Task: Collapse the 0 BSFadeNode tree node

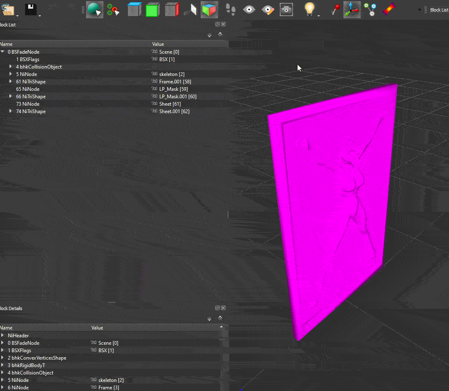Action: coord(2,52)
